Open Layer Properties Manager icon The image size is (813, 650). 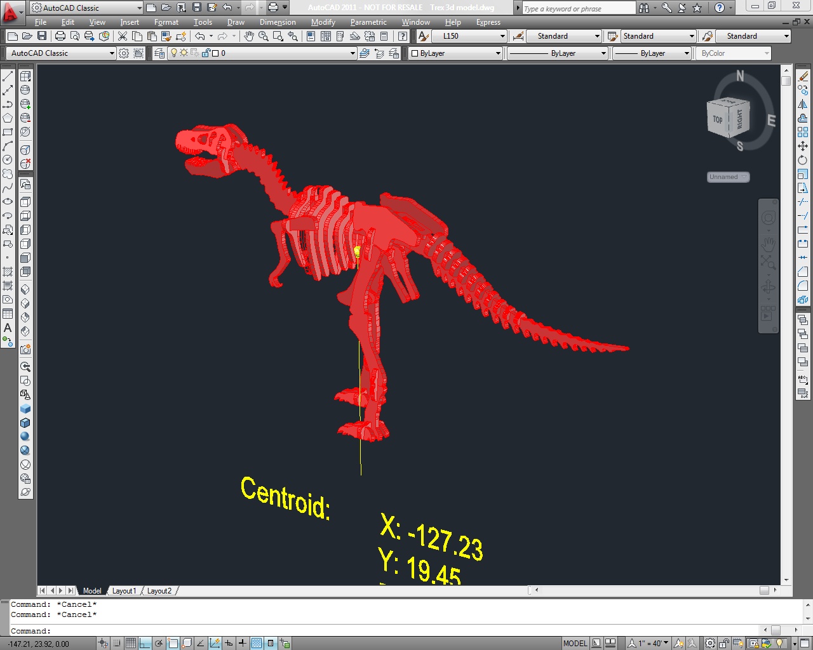(x=159, y=53)
